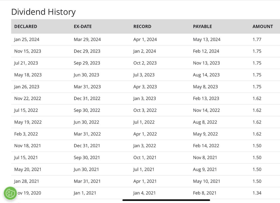Select the Jan 25, 2024 declared date
The height and width of the screenshot is (203, 280).
pos(27,39)
